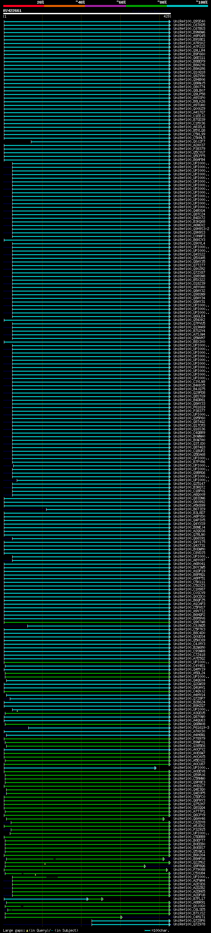This screenshot has height=933, width=211.
Task: Click the UniRef100_C5XU84 label
Action: coord(189,874)
